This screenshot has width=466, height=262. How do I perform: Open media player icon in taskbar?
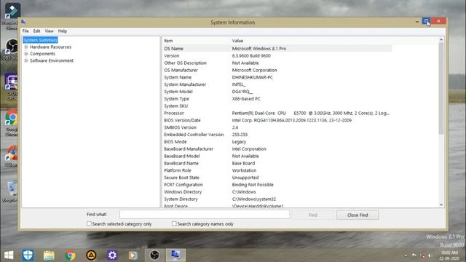pyautogui.click(x=133, y=255)
